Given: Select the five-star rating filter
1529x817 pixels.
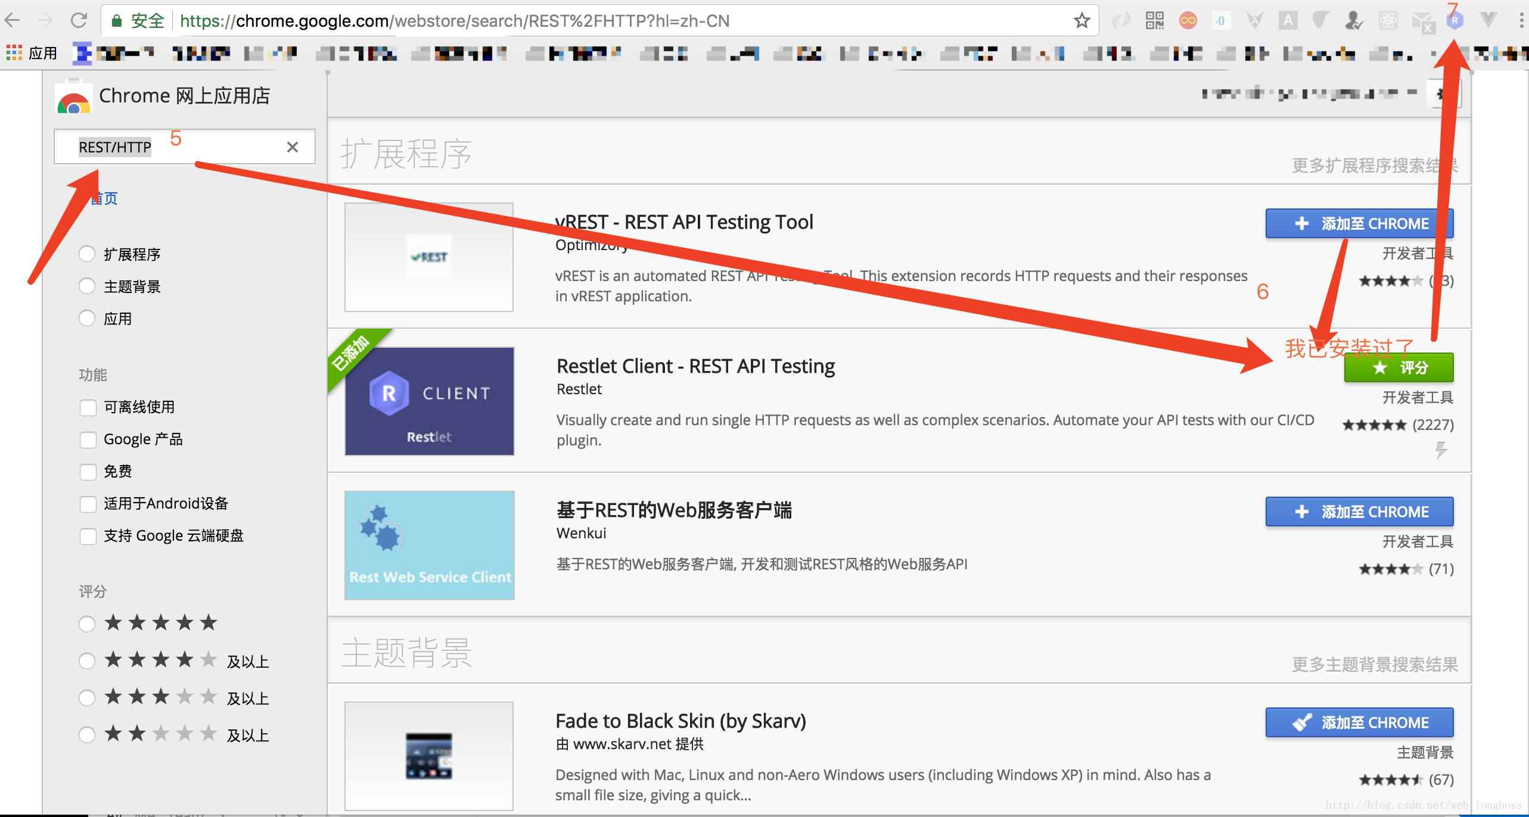Looking at the screenshot, I should click(87, 623).
